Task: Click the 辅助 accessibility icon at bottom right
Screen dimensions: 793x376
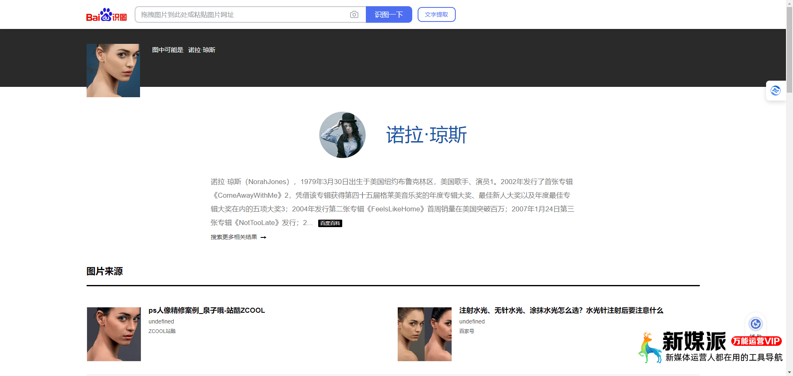Action: click(756, 324)
